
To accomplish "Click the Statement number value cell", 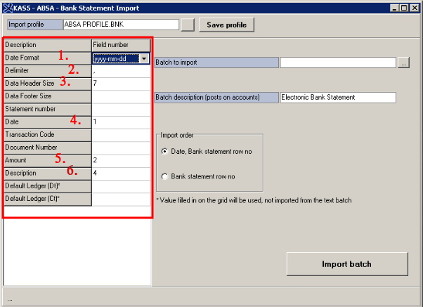I will coord(121,110).
